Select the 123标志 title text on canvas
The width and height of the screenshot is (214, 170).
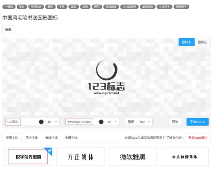click(106, 86)
